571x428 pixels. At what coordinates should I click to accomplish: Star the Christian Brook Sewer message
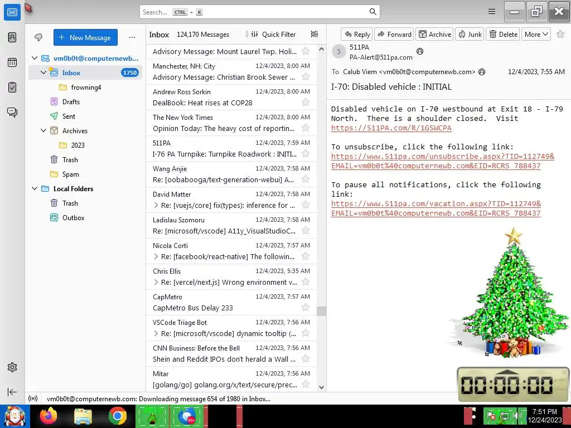[x=306, y=77]
